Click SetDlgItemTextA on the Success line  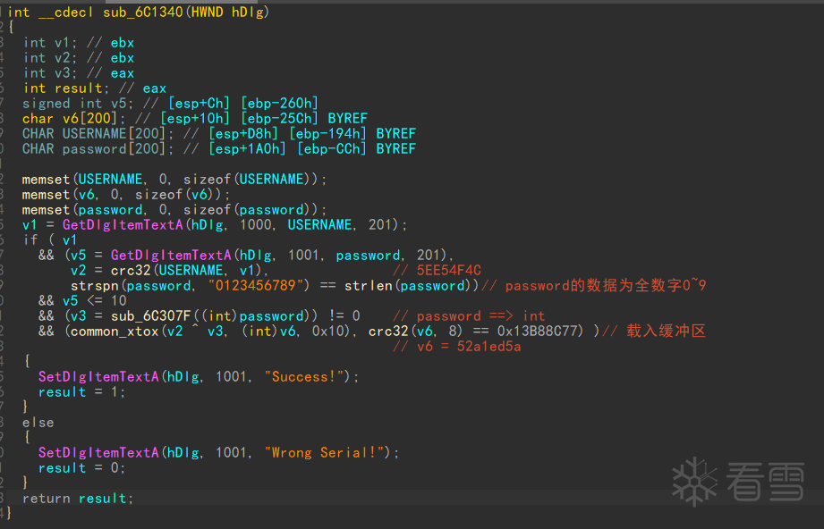pyautogui.click(x=98, y=377)
